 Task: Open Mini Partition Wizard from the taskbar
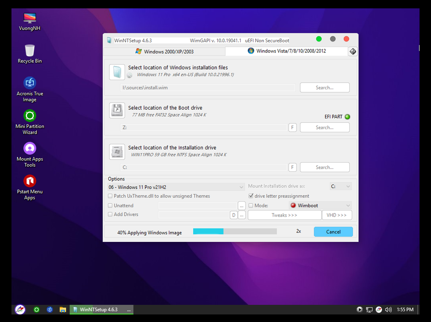point(36,310)
